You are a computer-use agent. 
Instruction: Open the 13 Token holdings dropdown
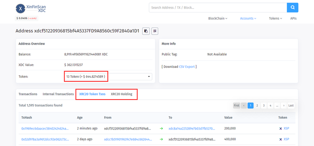click(x=108, y=77)
